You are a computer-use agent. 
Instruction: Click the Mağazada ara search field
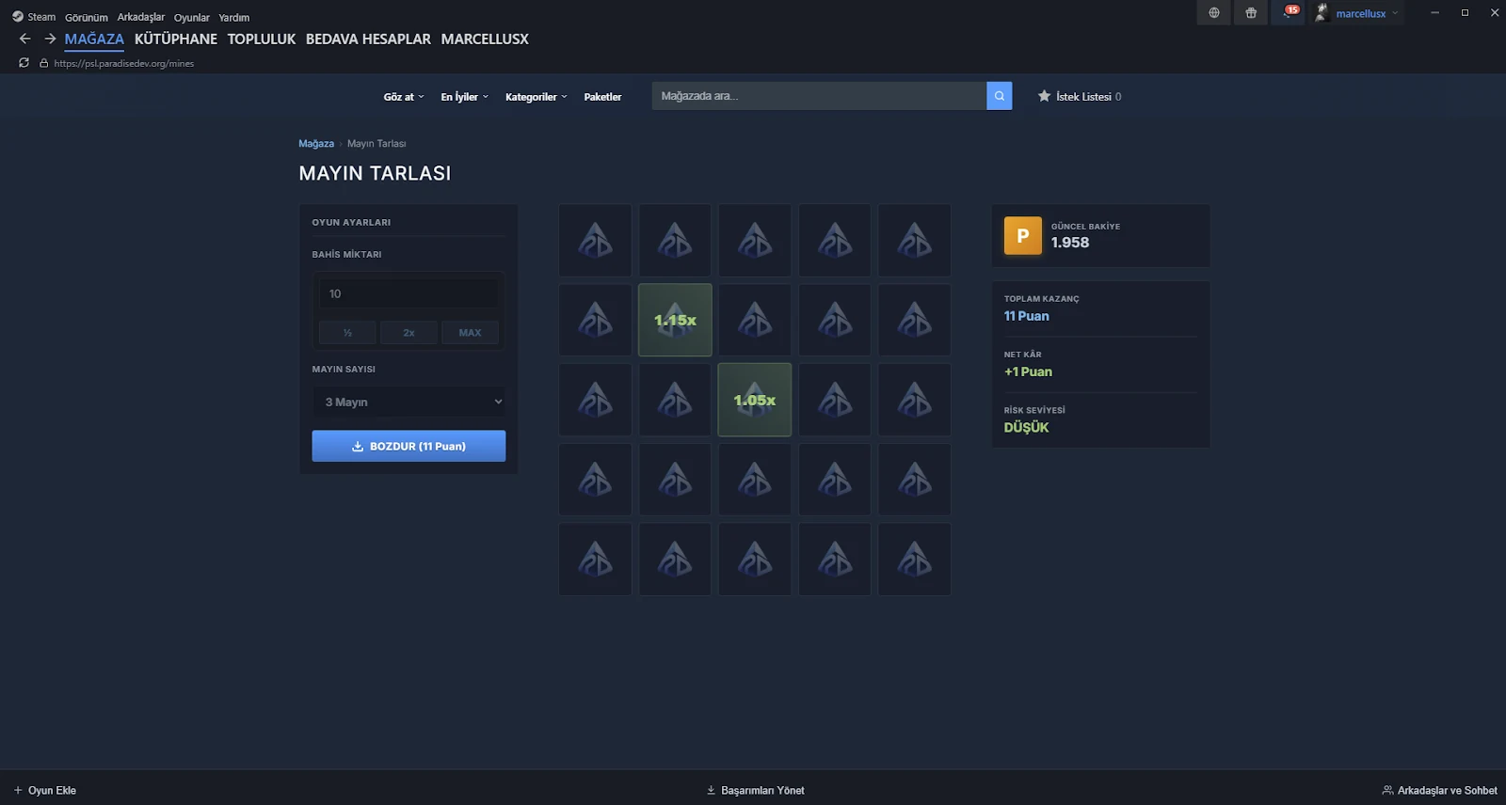pos(819,96)
